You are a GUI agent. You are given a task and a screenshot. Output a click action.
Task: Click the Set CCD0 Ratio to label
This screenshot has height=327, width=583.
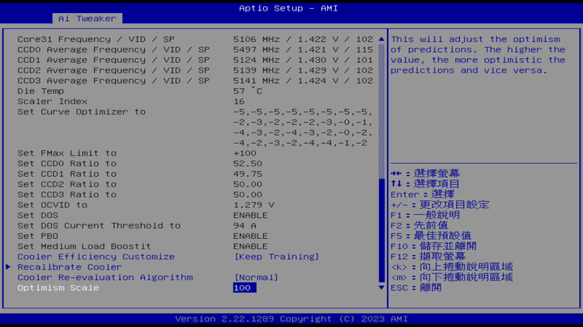point(67,163)
